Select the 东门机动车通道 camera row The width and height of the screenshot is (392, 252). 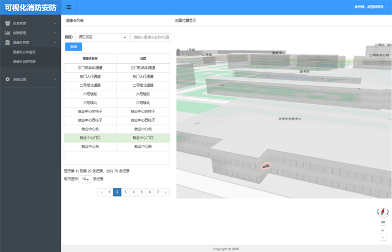90,68
